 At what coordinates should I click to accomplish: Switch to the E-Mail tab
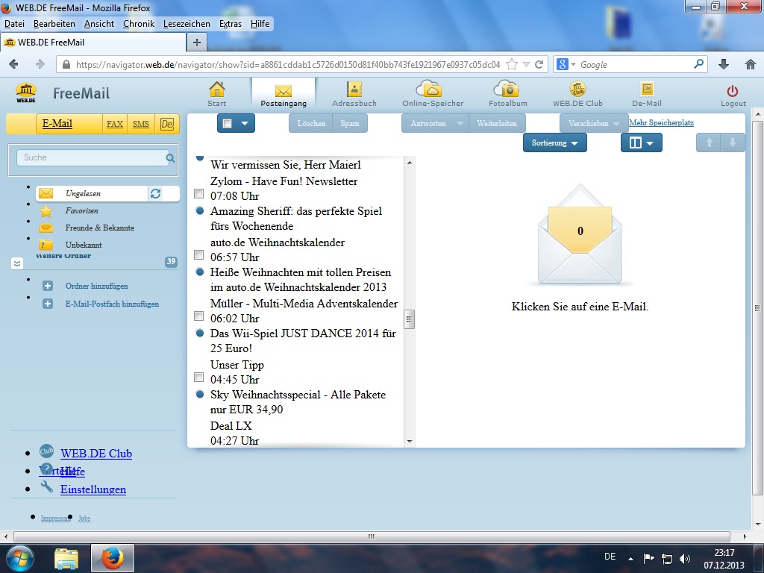[57, 124]
